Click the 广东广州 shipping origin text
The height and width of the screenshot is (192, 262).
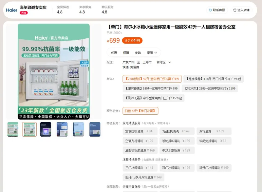pos(128,62)
